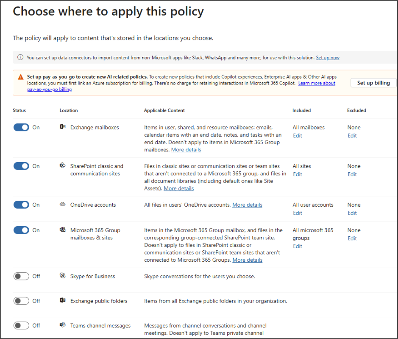Click the Exchange public folders icon
Viewport: 398px width, 339px height.
tap(62, 300)
